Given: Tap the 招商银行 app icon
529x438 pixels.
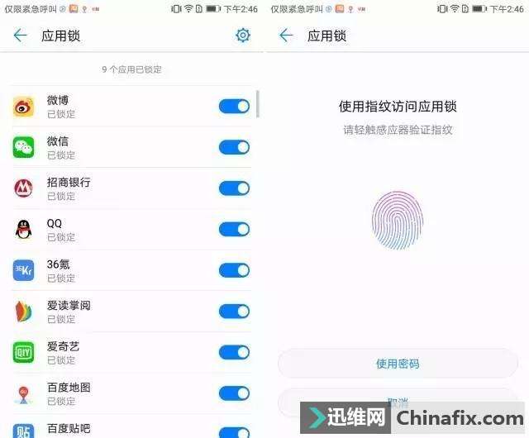Looking at the screenshot, I should [x=23, y=188].
